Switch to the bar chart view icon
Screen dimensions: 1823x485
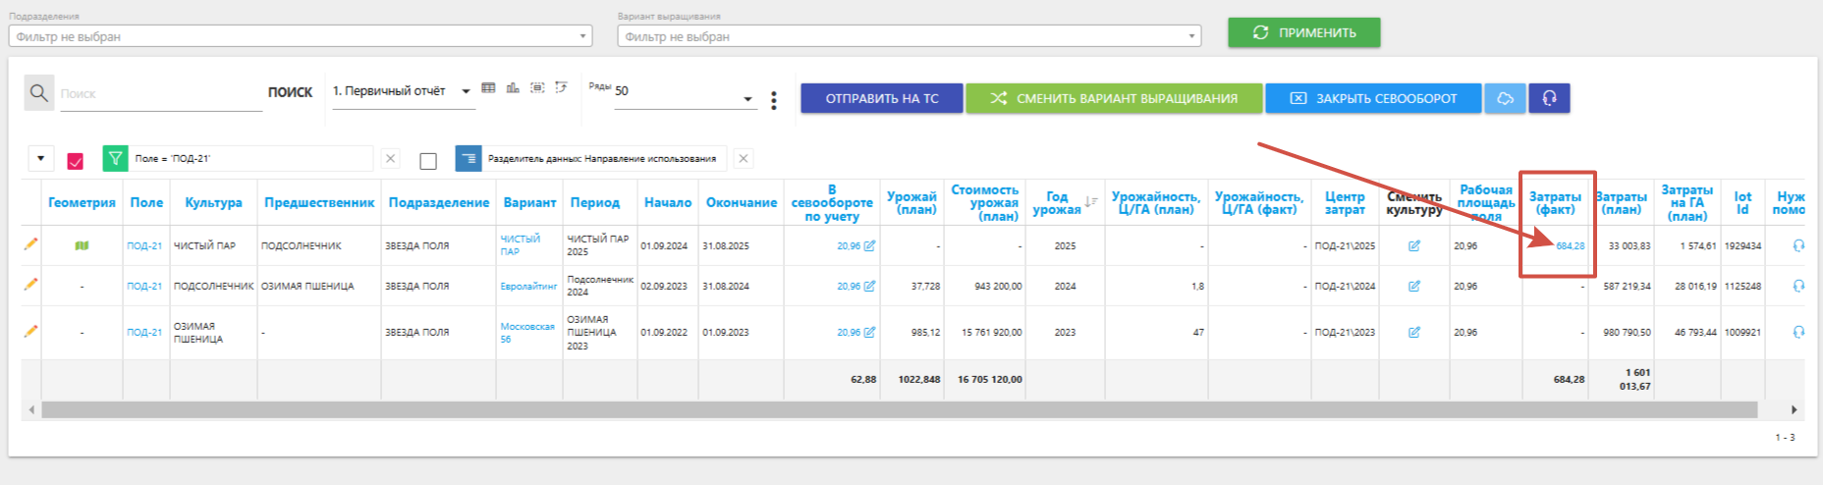[x=513, y=88]
